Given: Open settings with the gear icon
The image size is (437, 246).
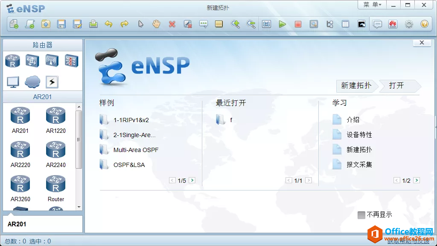Looking at the screenshot, I should click(409, 24).
